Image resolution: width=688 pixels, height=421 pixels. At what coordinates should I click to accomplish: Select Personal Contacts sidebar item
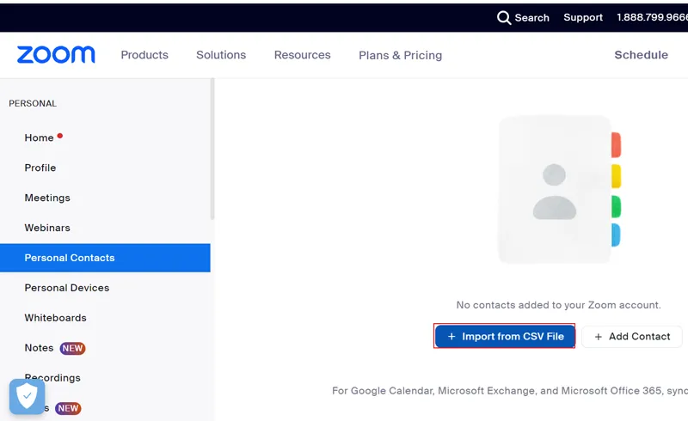(105, 258)
